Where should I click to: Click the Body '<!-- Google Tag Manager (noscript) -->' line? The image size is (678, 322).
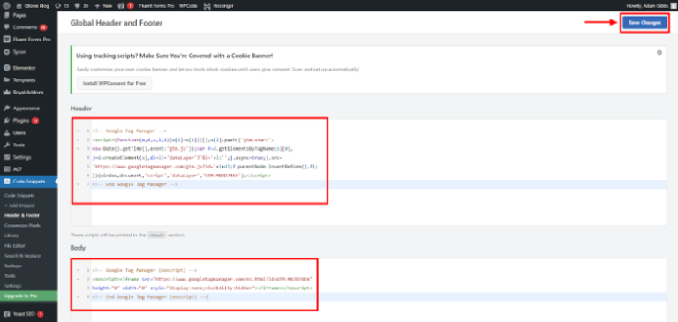pos(145,270)
